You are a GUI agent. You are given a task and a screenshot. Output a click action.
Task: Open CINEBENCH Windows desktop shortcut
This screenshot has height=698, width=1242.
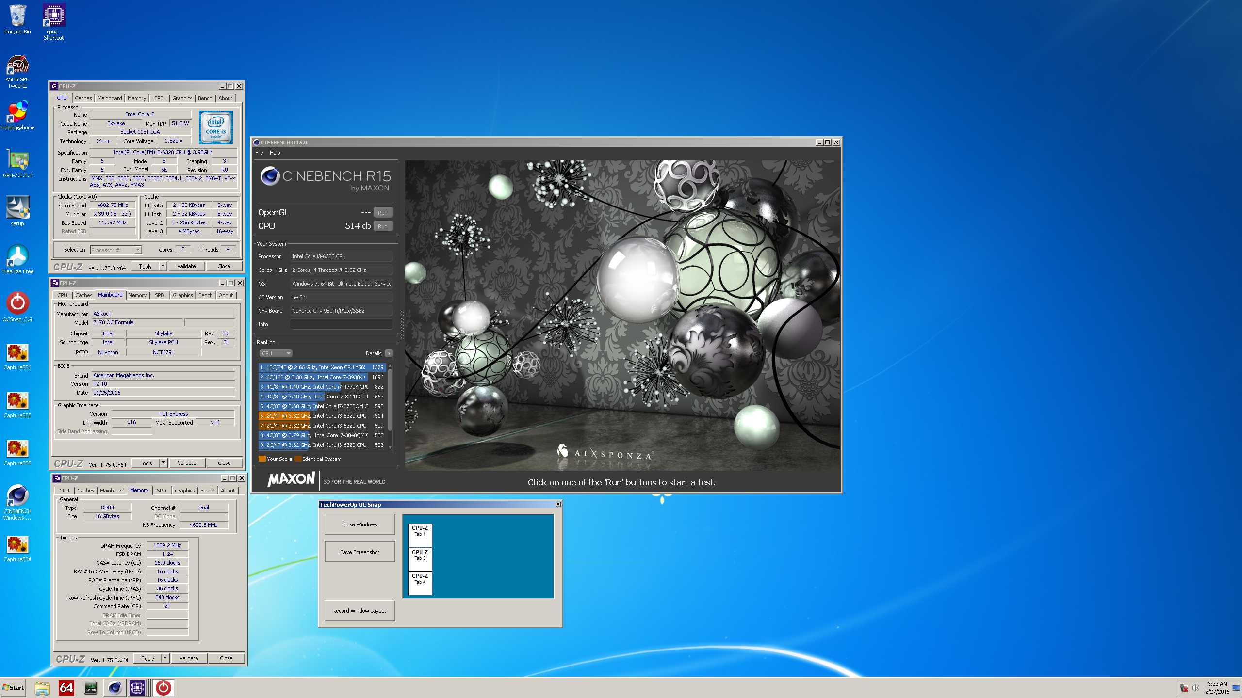(x=17, y=502)
